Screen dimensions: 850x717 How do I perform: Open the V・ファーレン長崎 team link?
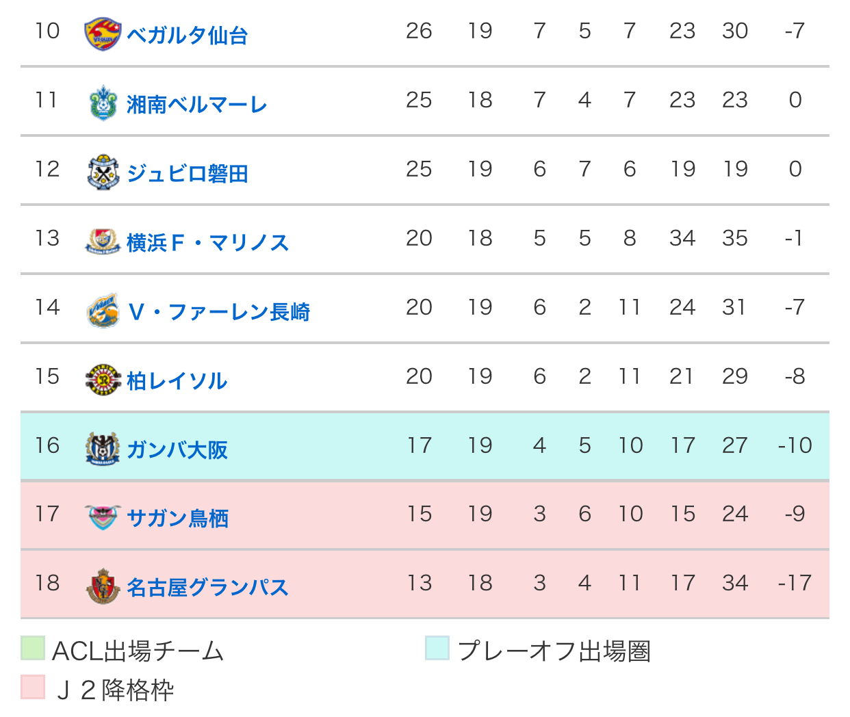[x=219, y=311]
